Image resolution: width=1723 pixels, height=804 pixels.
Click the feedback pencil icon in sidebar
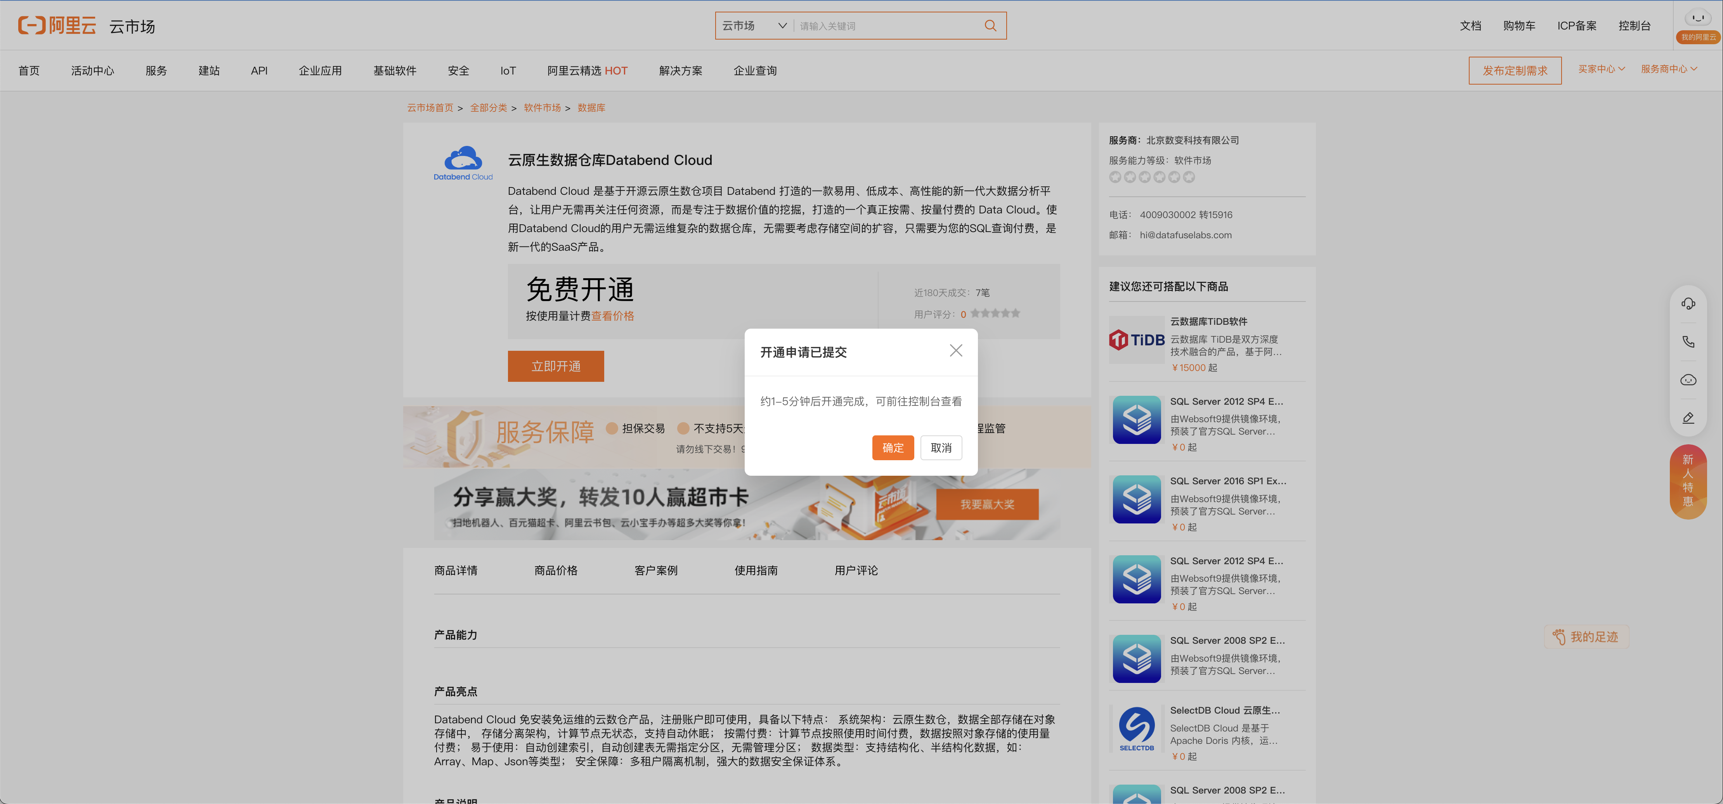point(1688,418)
